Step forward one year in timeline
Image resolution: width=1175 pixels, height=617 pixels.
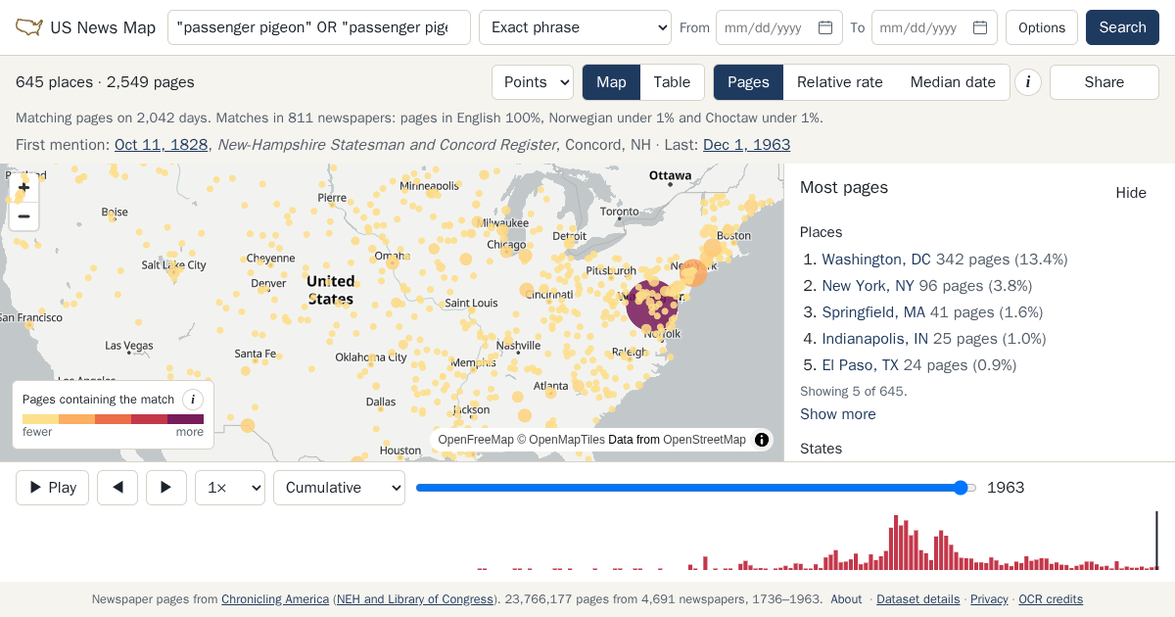tap(166, 488)
